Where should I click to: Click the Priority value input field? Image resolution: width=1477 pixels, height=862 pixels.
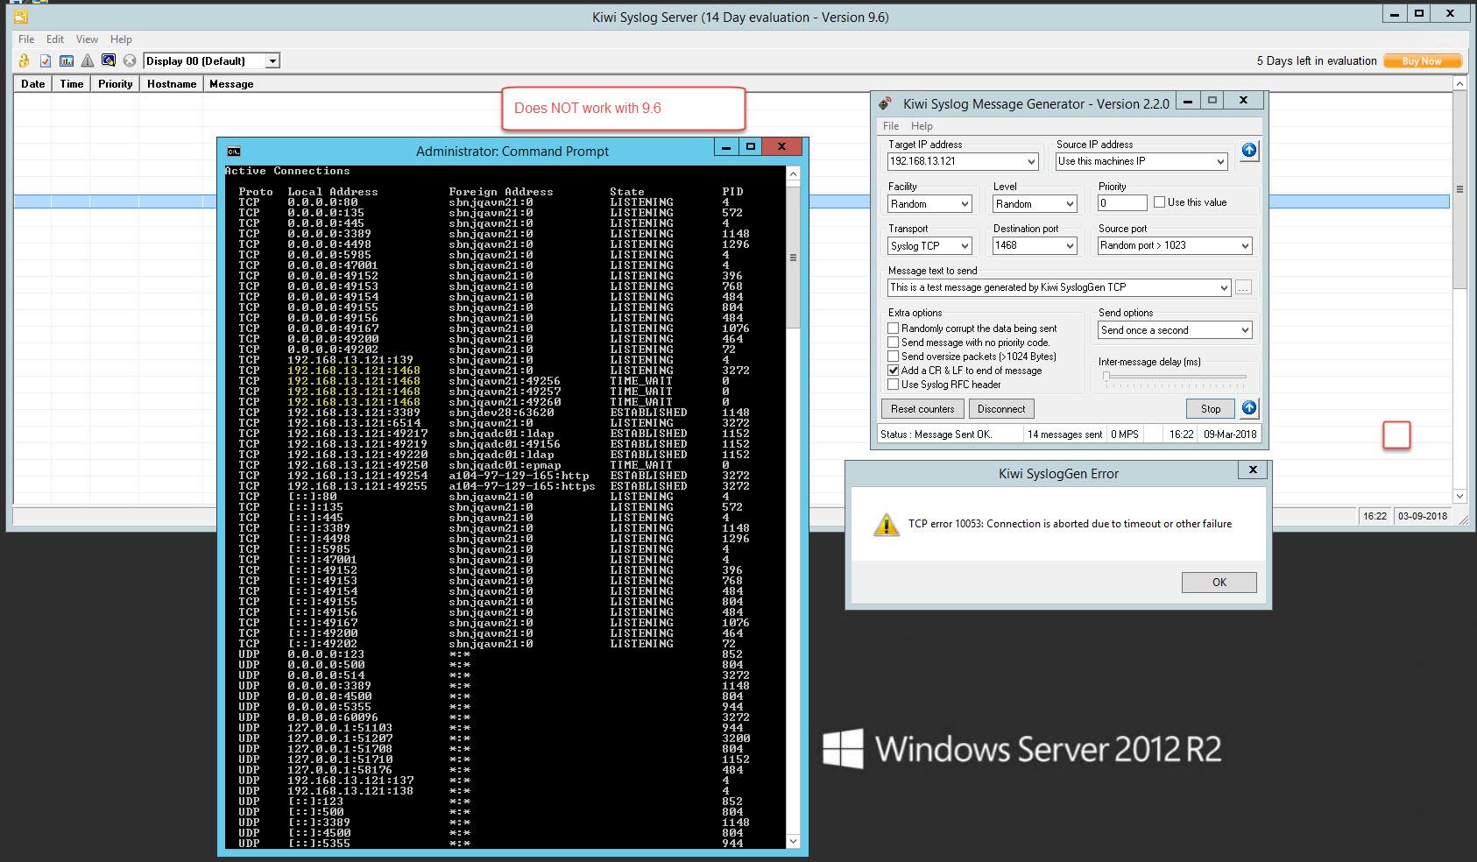pyautogui.click(x=1122, y=203)
